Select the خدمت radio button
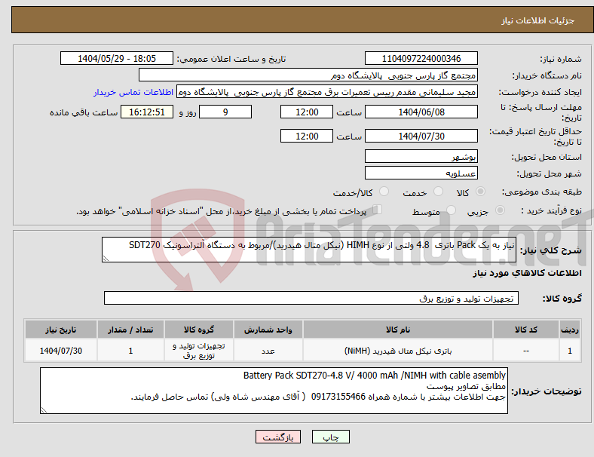Screen dimensions: 594x457 click(438, 192)
